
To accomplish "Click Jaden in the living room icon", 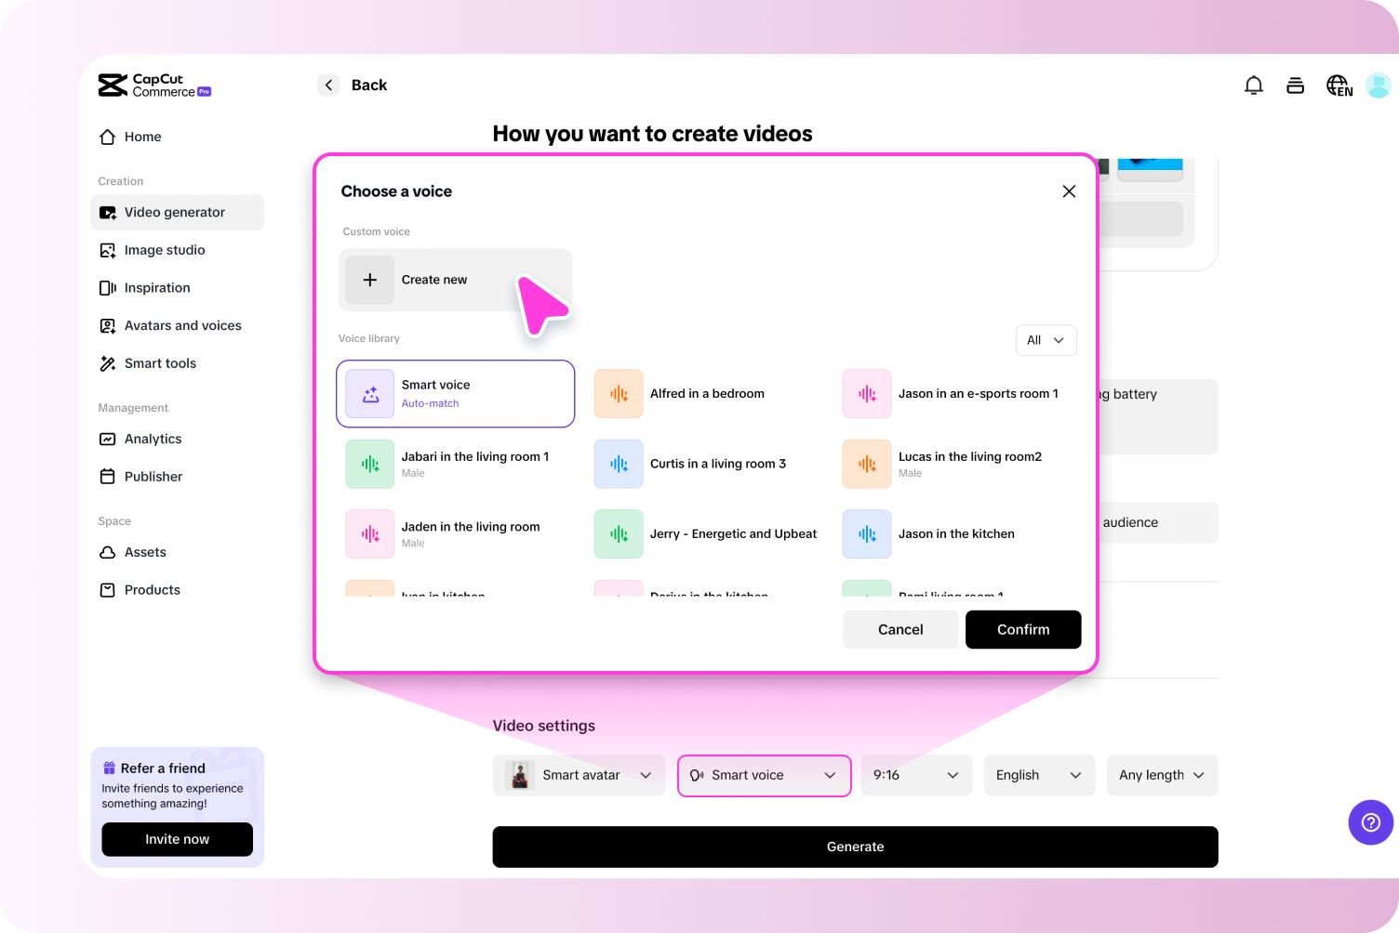I will pyautogui.click(x=370, y=534).
